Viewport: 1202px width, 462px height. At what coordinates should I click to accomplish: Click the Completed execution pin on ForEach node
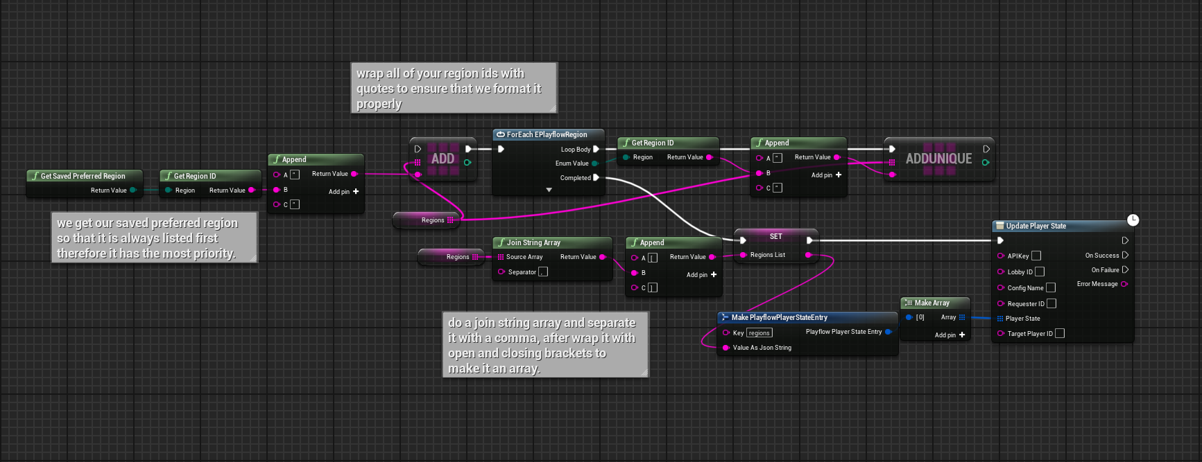[x=596, y=178]
